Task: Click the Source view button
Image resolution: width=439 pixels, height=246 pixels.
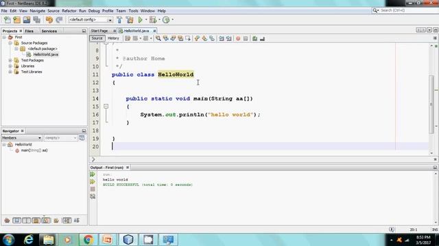Action: tap(97, 38)
